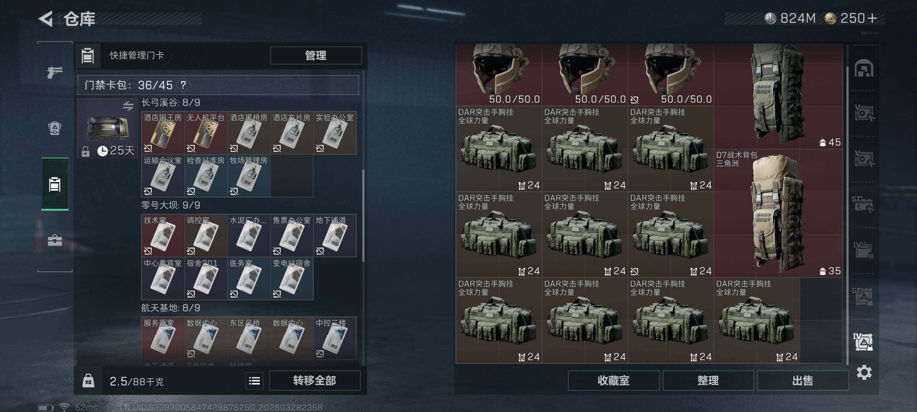Expand the 长弓溪谷 keycard section header
The width and height of the screenshot is (917, 412).
[x=170, y=103]
